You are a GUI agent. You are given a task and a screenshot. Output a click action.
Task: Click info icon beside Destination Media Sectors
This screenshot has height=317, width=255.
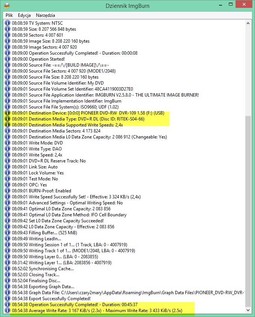pyautogui.click(x=7, y=131)
